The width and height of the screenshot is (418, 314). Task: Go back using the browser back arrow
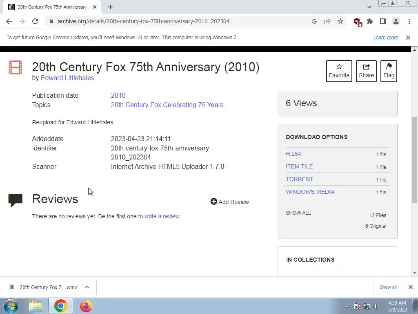point(9,21)
